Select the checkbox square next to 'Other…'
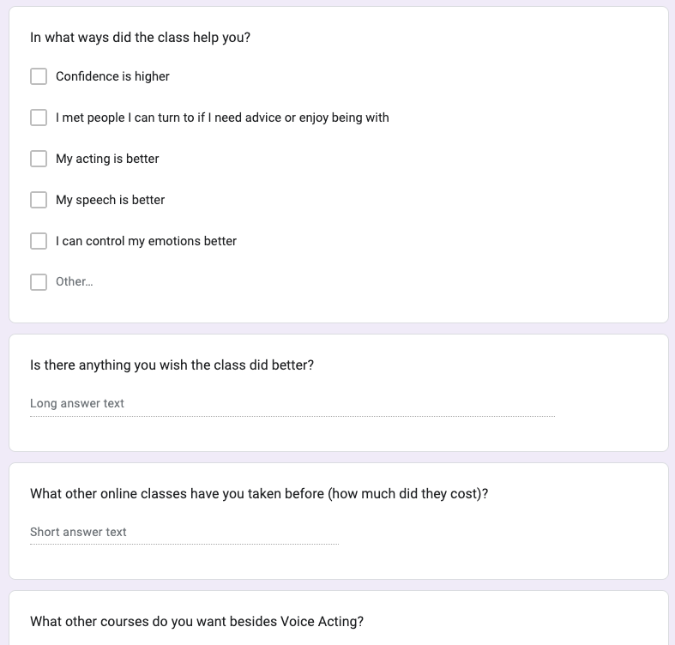The image size is (675, 645). [39, 282]
